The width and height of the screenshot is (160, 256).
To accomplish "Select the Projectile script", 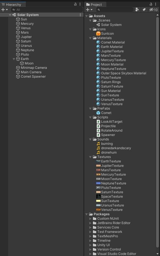I will (x=108, y=126).
